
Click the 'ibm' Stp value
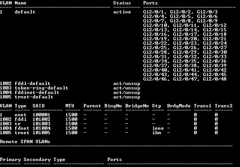pos(157,133)
